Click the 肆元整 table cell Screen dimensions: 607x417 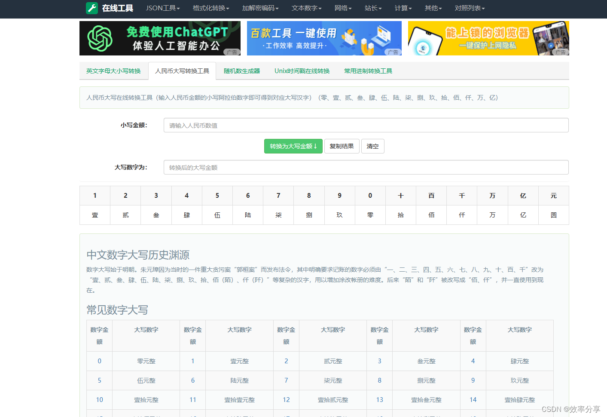(520, 361)
